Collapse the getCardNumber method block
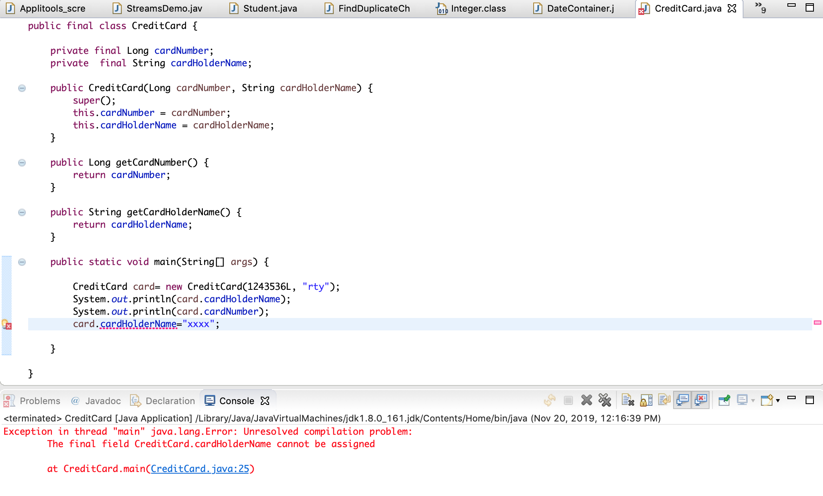This screenshot has width=823, height=496. tap(22, 162)
